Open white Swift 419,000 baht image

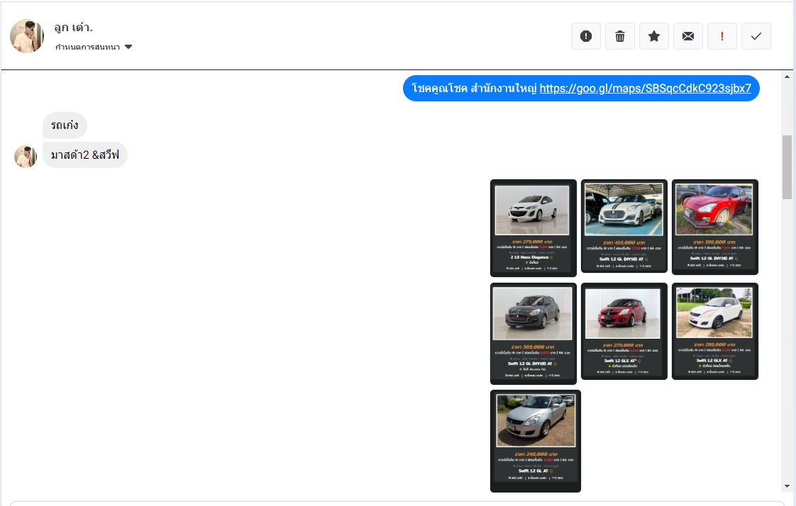click(624, 225)
